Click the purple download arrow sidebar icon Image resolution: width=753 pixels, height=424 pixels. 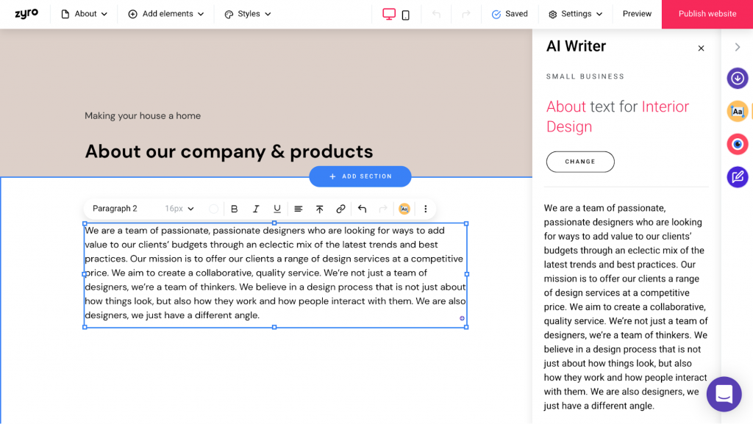(x=738, y=78)
